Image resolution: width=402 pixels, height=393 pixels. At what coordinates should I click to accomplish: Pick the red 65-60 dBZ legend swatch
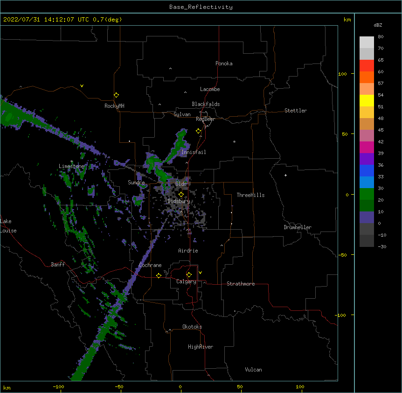coord(367,66)
